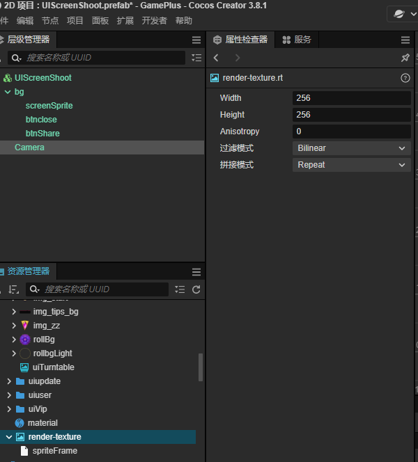Click the img_zz thumbnail
This screenshot has height=462, width=418.
[25, 326]
